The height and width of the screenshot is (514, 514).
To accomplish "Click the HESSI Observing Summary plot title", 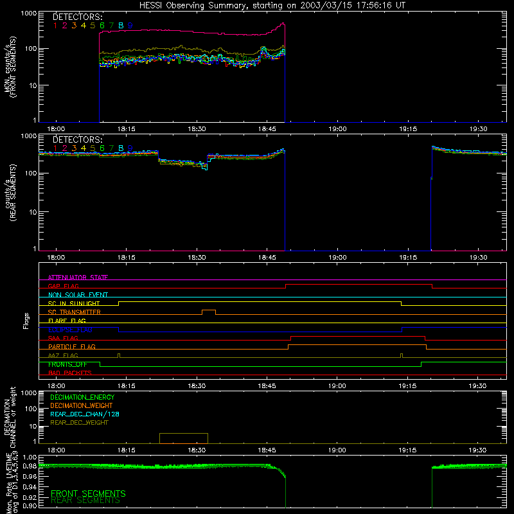I will pos(272,6).
